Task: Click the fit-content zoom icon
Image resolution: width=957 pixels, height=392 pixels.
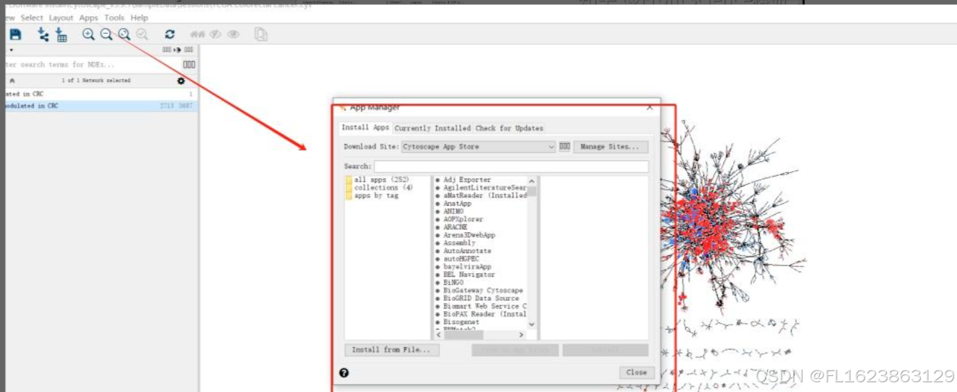Action: (x=124, y=34)
